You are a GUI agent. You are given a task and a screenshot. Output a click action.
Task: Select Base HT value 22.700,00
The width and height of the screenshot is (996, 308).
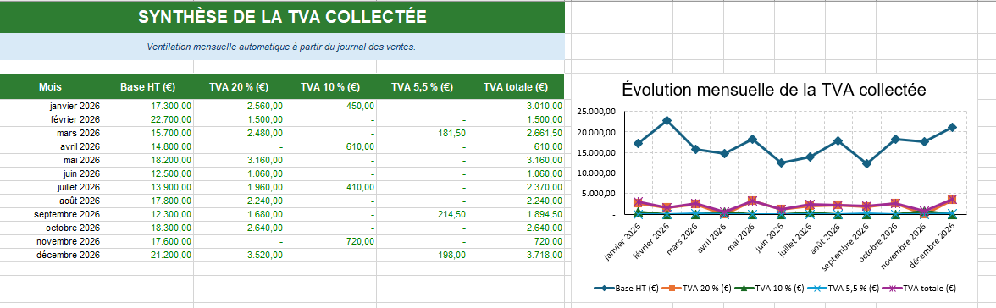(147, 119)
